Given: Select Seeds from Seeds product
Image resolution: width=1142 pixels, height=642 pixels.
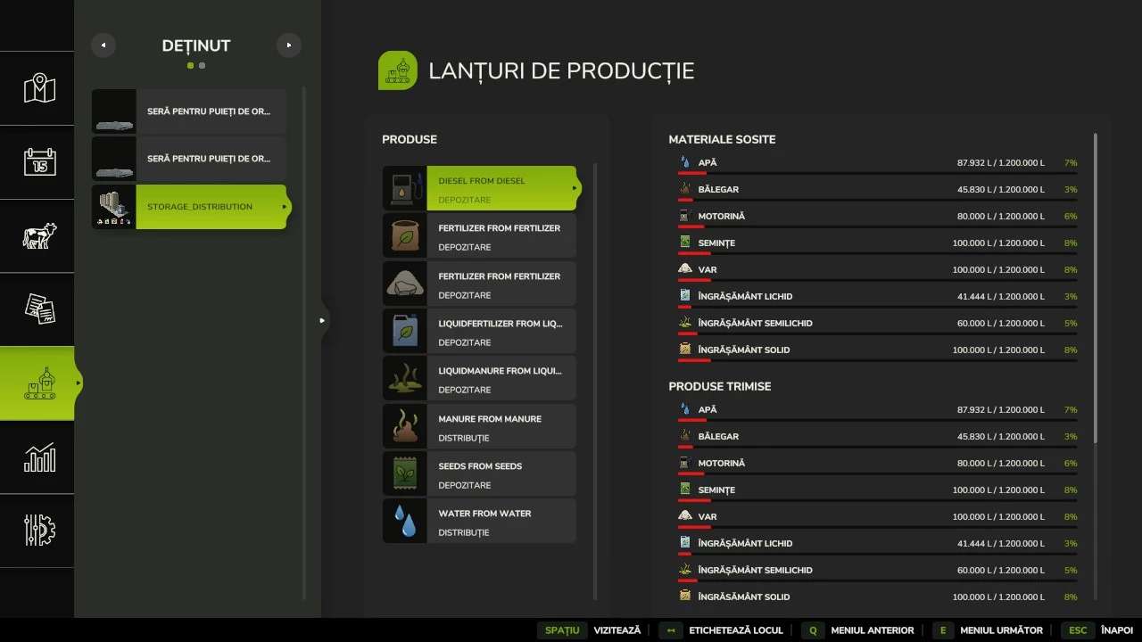Looking at the screenshot, I should 500,474.
